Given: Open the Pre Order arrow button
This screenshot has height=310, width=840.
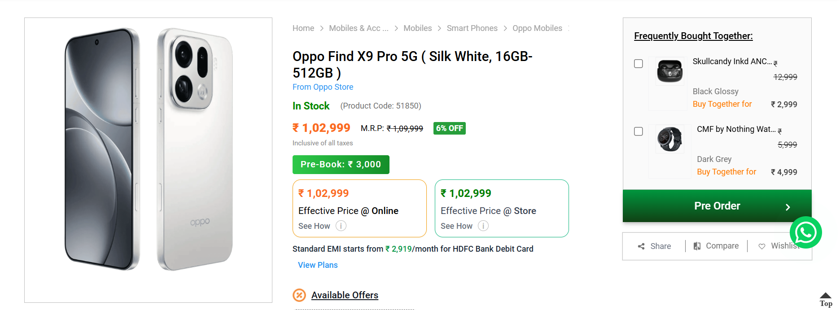Looking at the screenshot, I should pyautogui.click(x=787, y=207).
